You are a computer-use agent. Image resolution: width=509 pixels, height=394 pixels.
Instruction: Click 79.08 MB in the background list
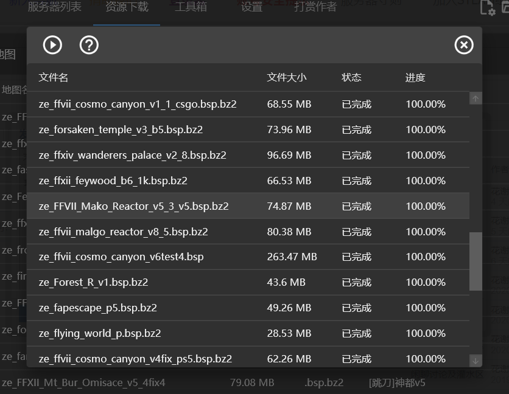[252, 382]
